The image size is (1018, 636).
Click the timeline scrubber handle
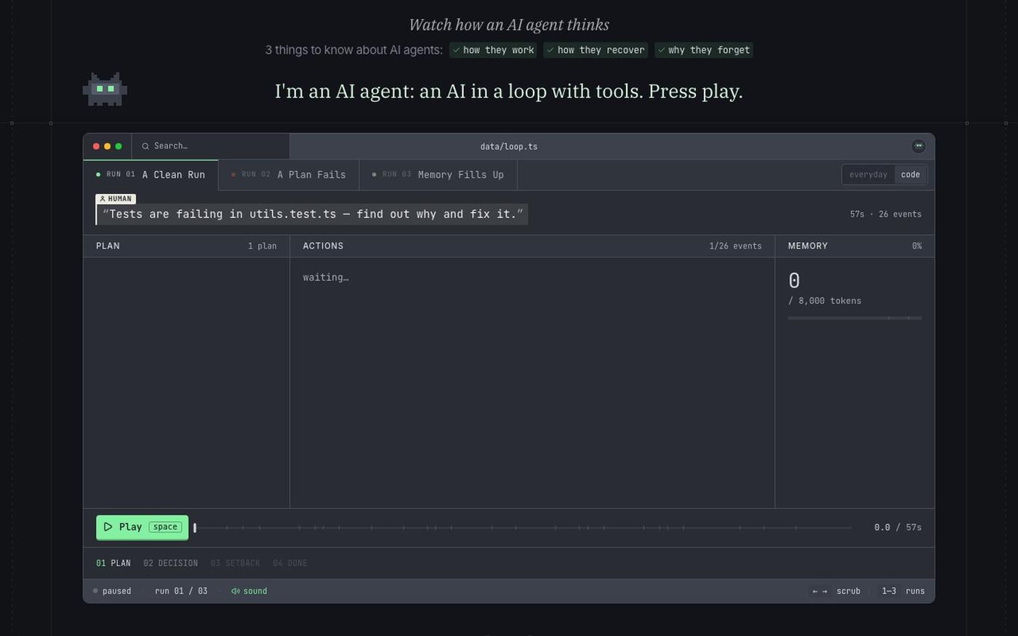point(195,528)
